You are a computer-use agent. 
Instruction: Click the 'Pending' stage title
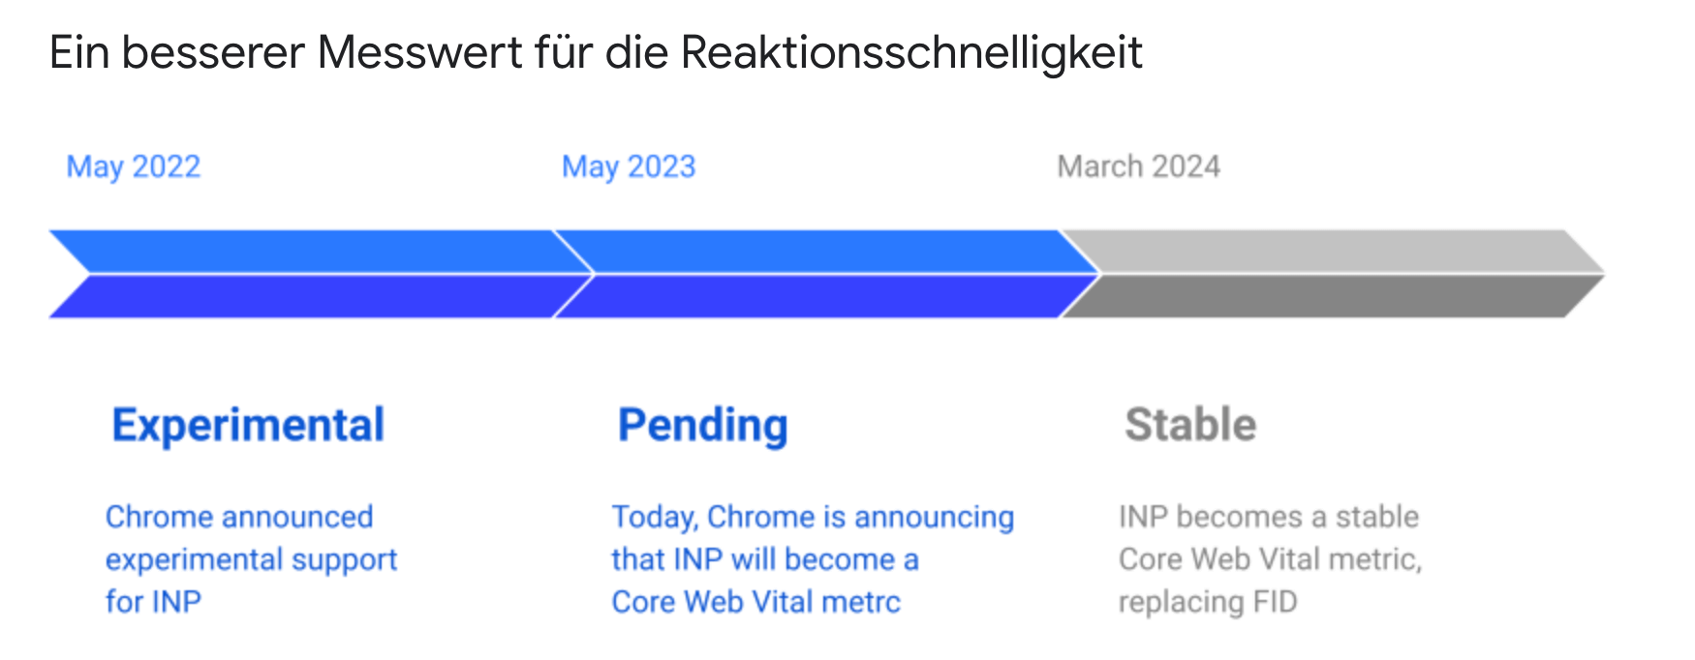coord(703,425)
